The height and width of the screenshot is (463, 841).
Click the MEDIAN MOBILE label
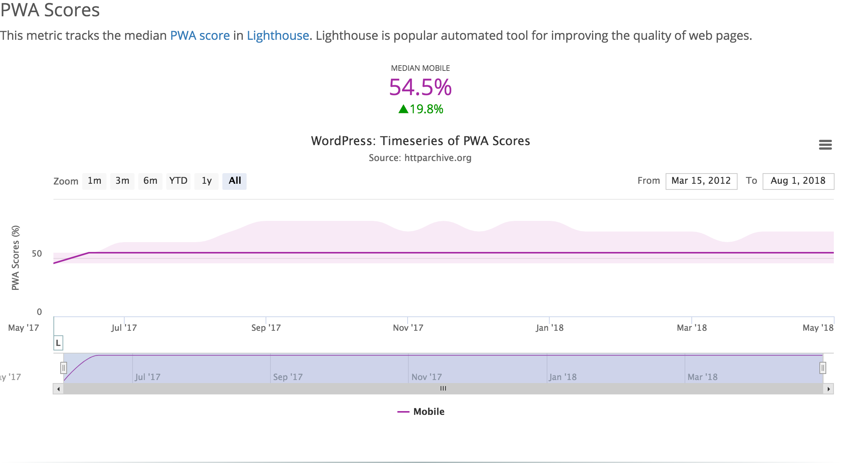[x=420, y=68]
